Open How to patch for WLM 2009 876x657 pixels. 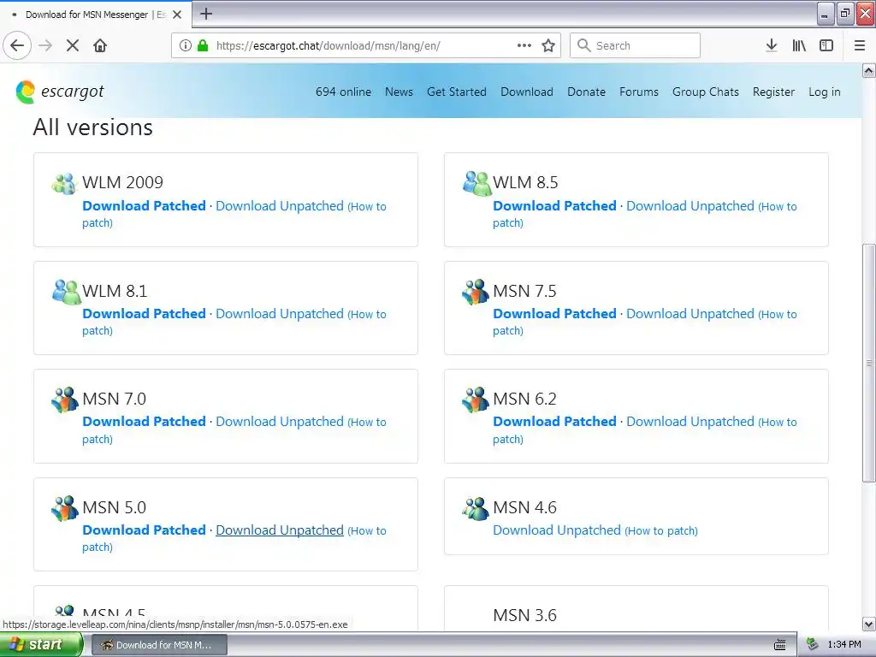(x=367, y=207)
